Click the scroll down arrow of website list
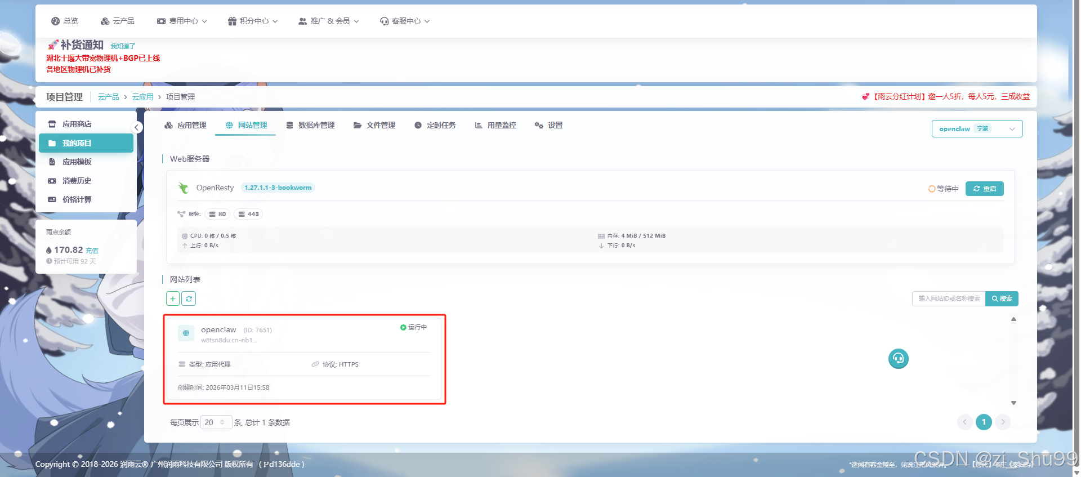The height and width of the screenshot is (477, 1081). (1013, 403)
